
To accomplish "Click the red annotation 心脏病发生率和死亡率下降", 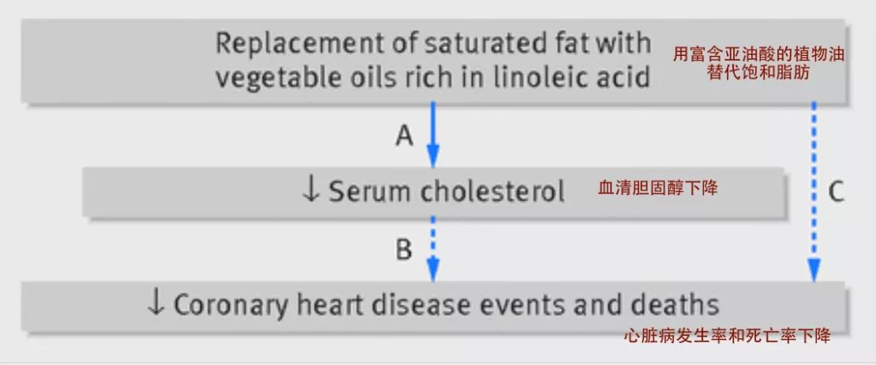I will 727,336.
